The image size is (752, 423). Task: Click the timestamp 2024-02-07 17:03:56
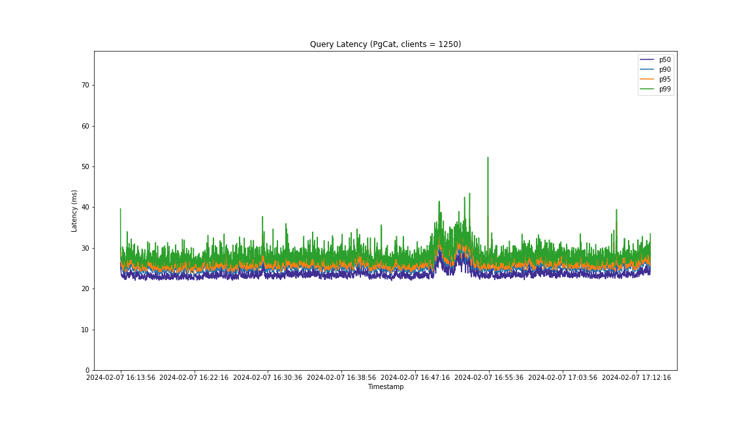click(x=563, y=378)
